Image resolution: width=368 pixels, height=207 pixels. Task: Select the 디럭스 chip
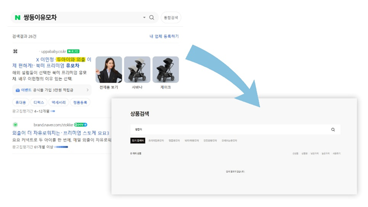click(39, 102)
